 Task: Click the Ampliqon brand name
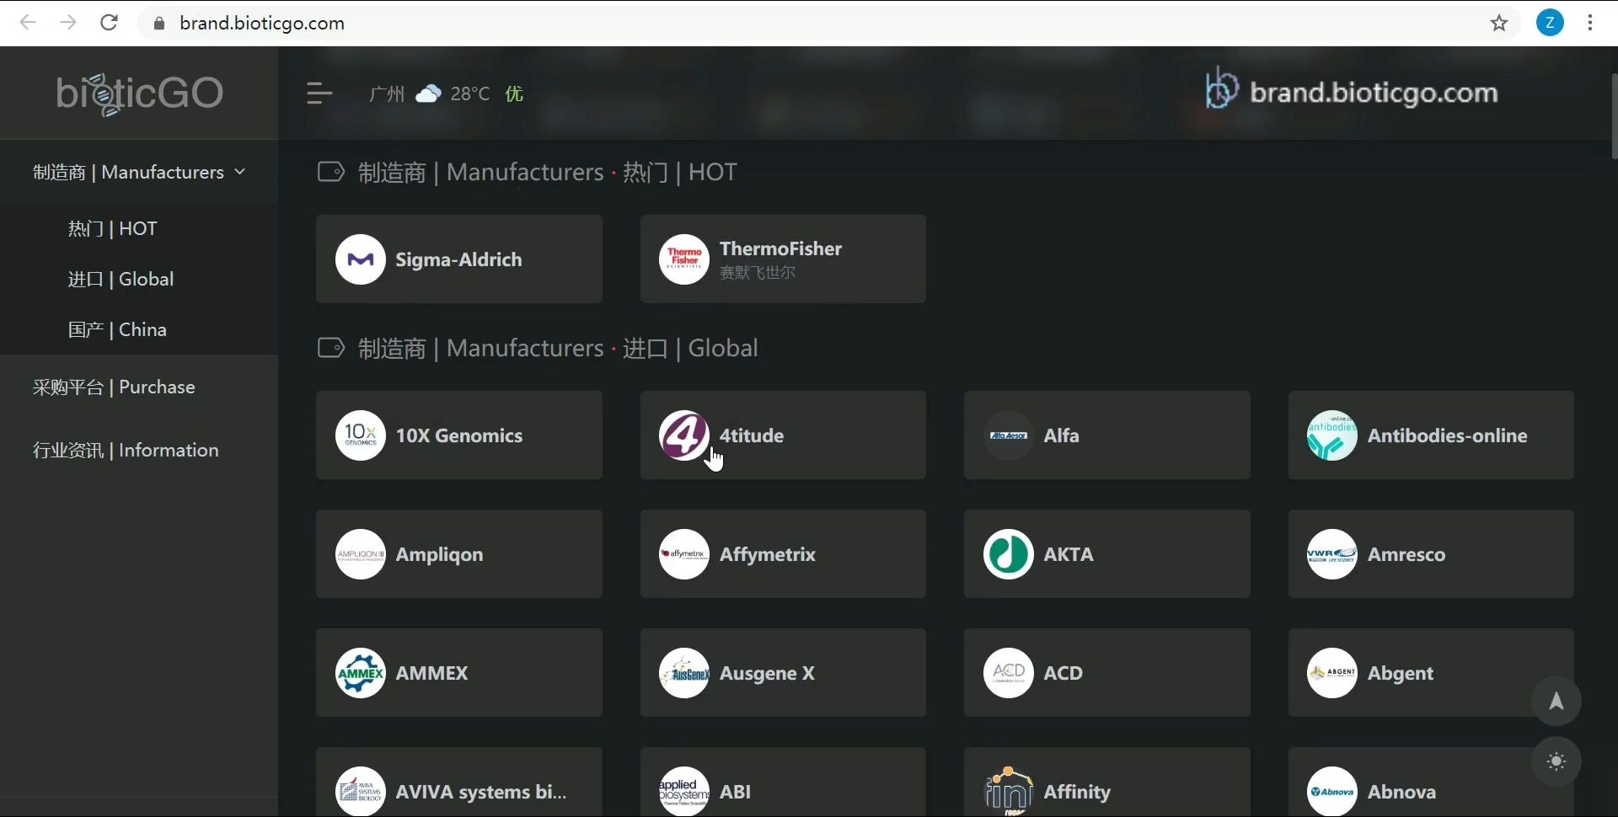click(x=440, y=554)
